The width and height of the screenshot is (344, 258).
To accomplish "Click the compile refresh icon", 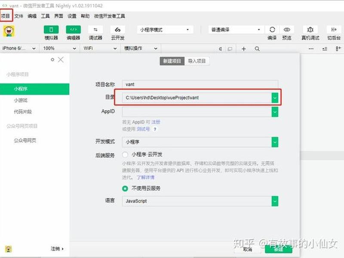I will pyautogui.click(x=272, y=30).
